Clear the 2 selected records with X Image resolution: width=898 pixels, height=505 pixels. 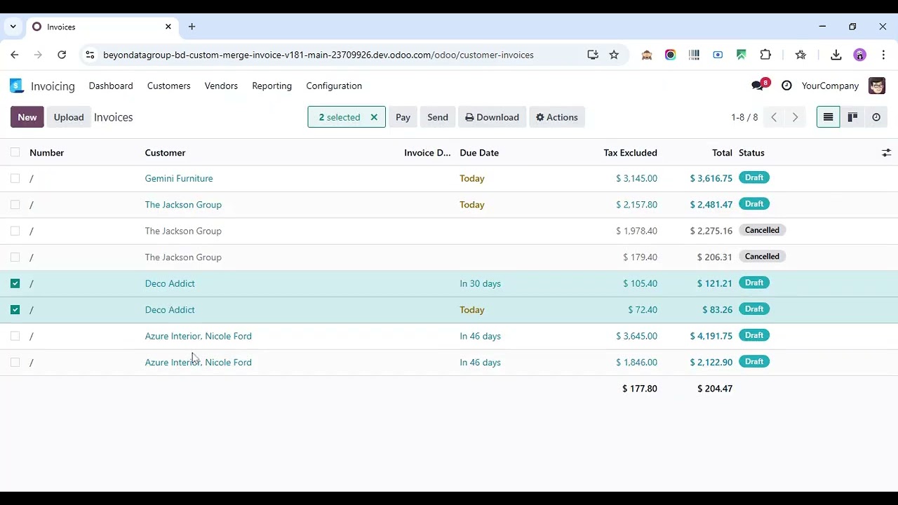(374, 117)
